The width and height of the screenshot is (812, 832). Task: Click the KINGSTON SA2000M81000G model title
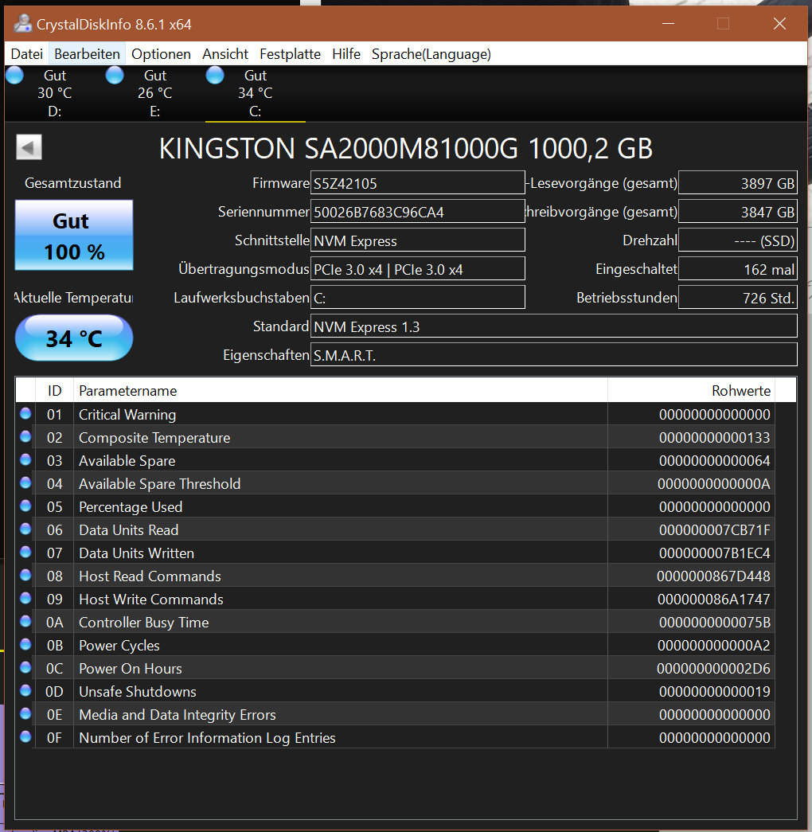[405, 148]
